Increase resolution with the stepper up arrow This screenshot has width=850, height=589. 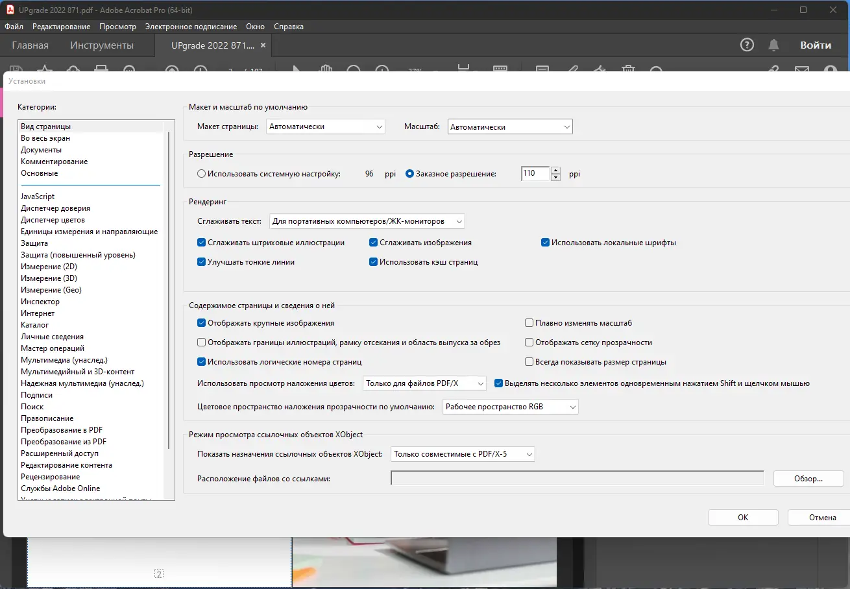(555, 171)
